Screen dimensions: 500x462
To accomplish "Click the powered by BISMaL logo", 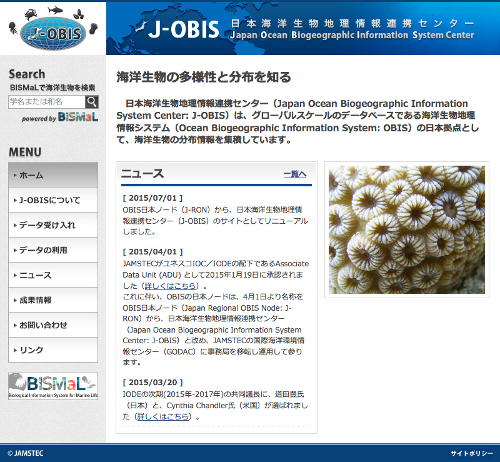I will point(60,117).
